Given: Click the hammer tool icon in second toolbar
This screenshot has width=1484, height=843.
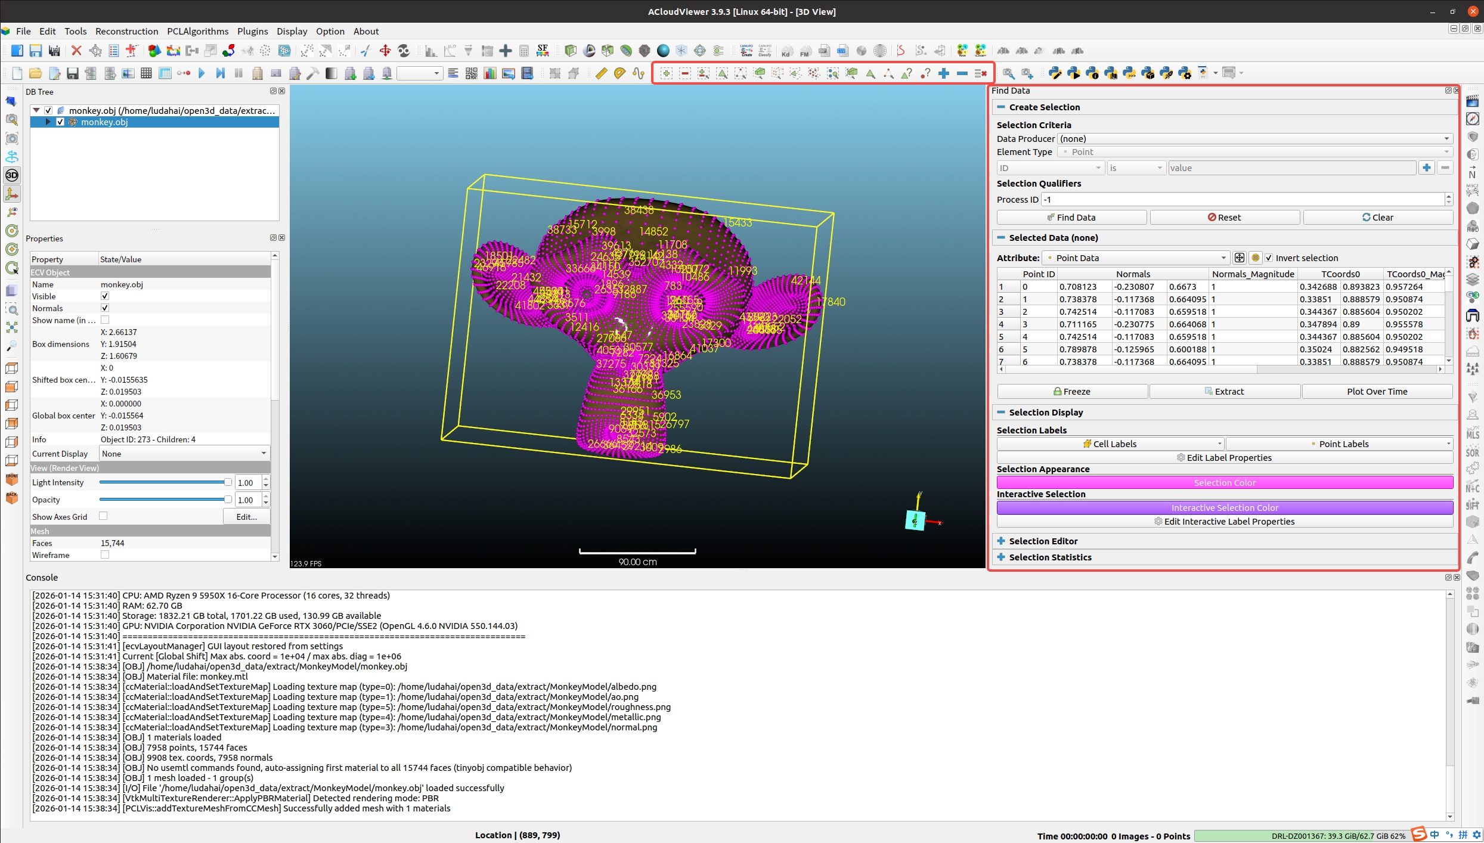Looking at the screenshot, I should pyautogui.click(x=313, y=73).
